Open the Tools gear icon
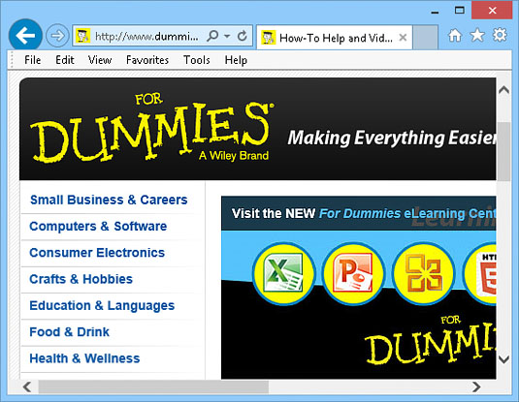This screenshot has height=402, width=519. [x=500, y=35]
